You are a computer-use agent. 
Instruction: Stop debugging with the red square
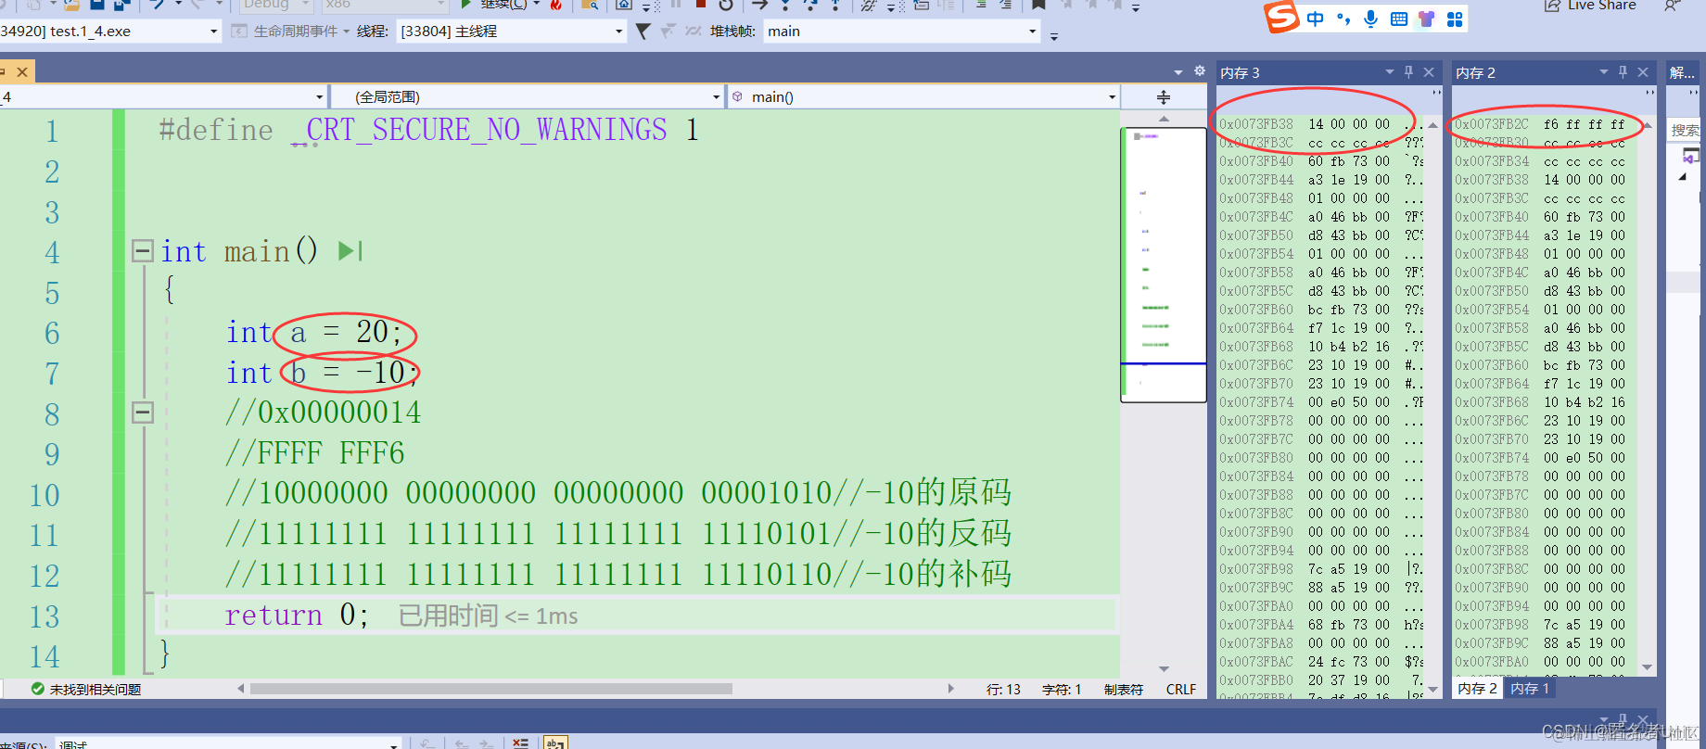pyautogui.click(x=701, y=4)
